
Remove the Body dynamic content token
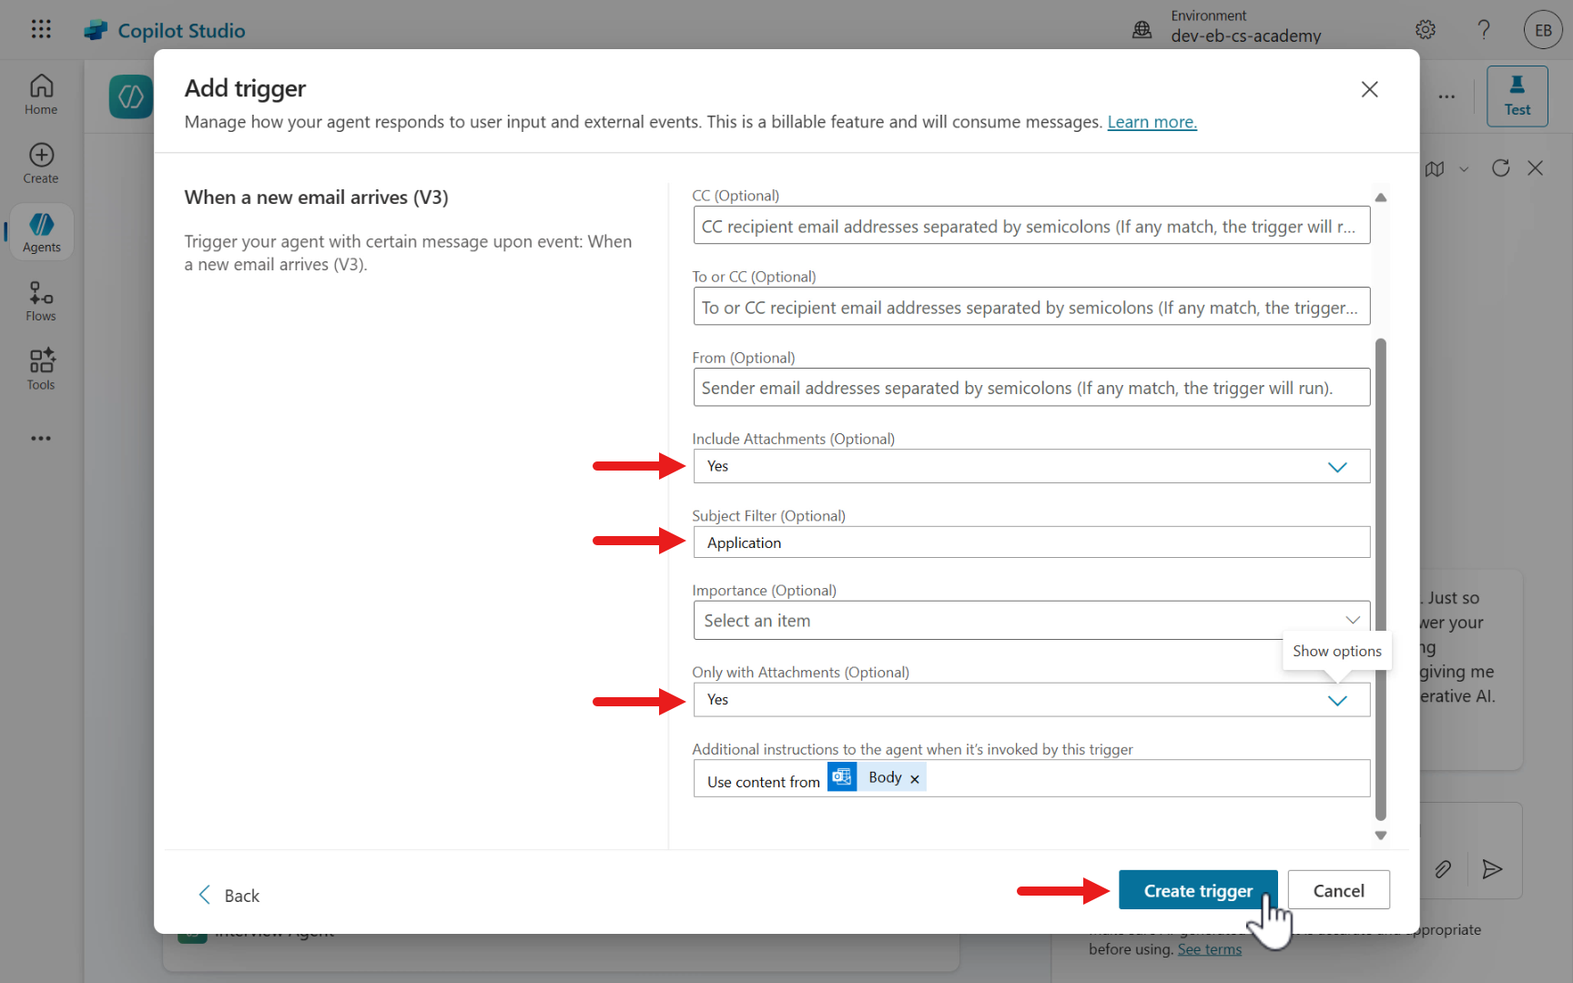tap(915, 779)
